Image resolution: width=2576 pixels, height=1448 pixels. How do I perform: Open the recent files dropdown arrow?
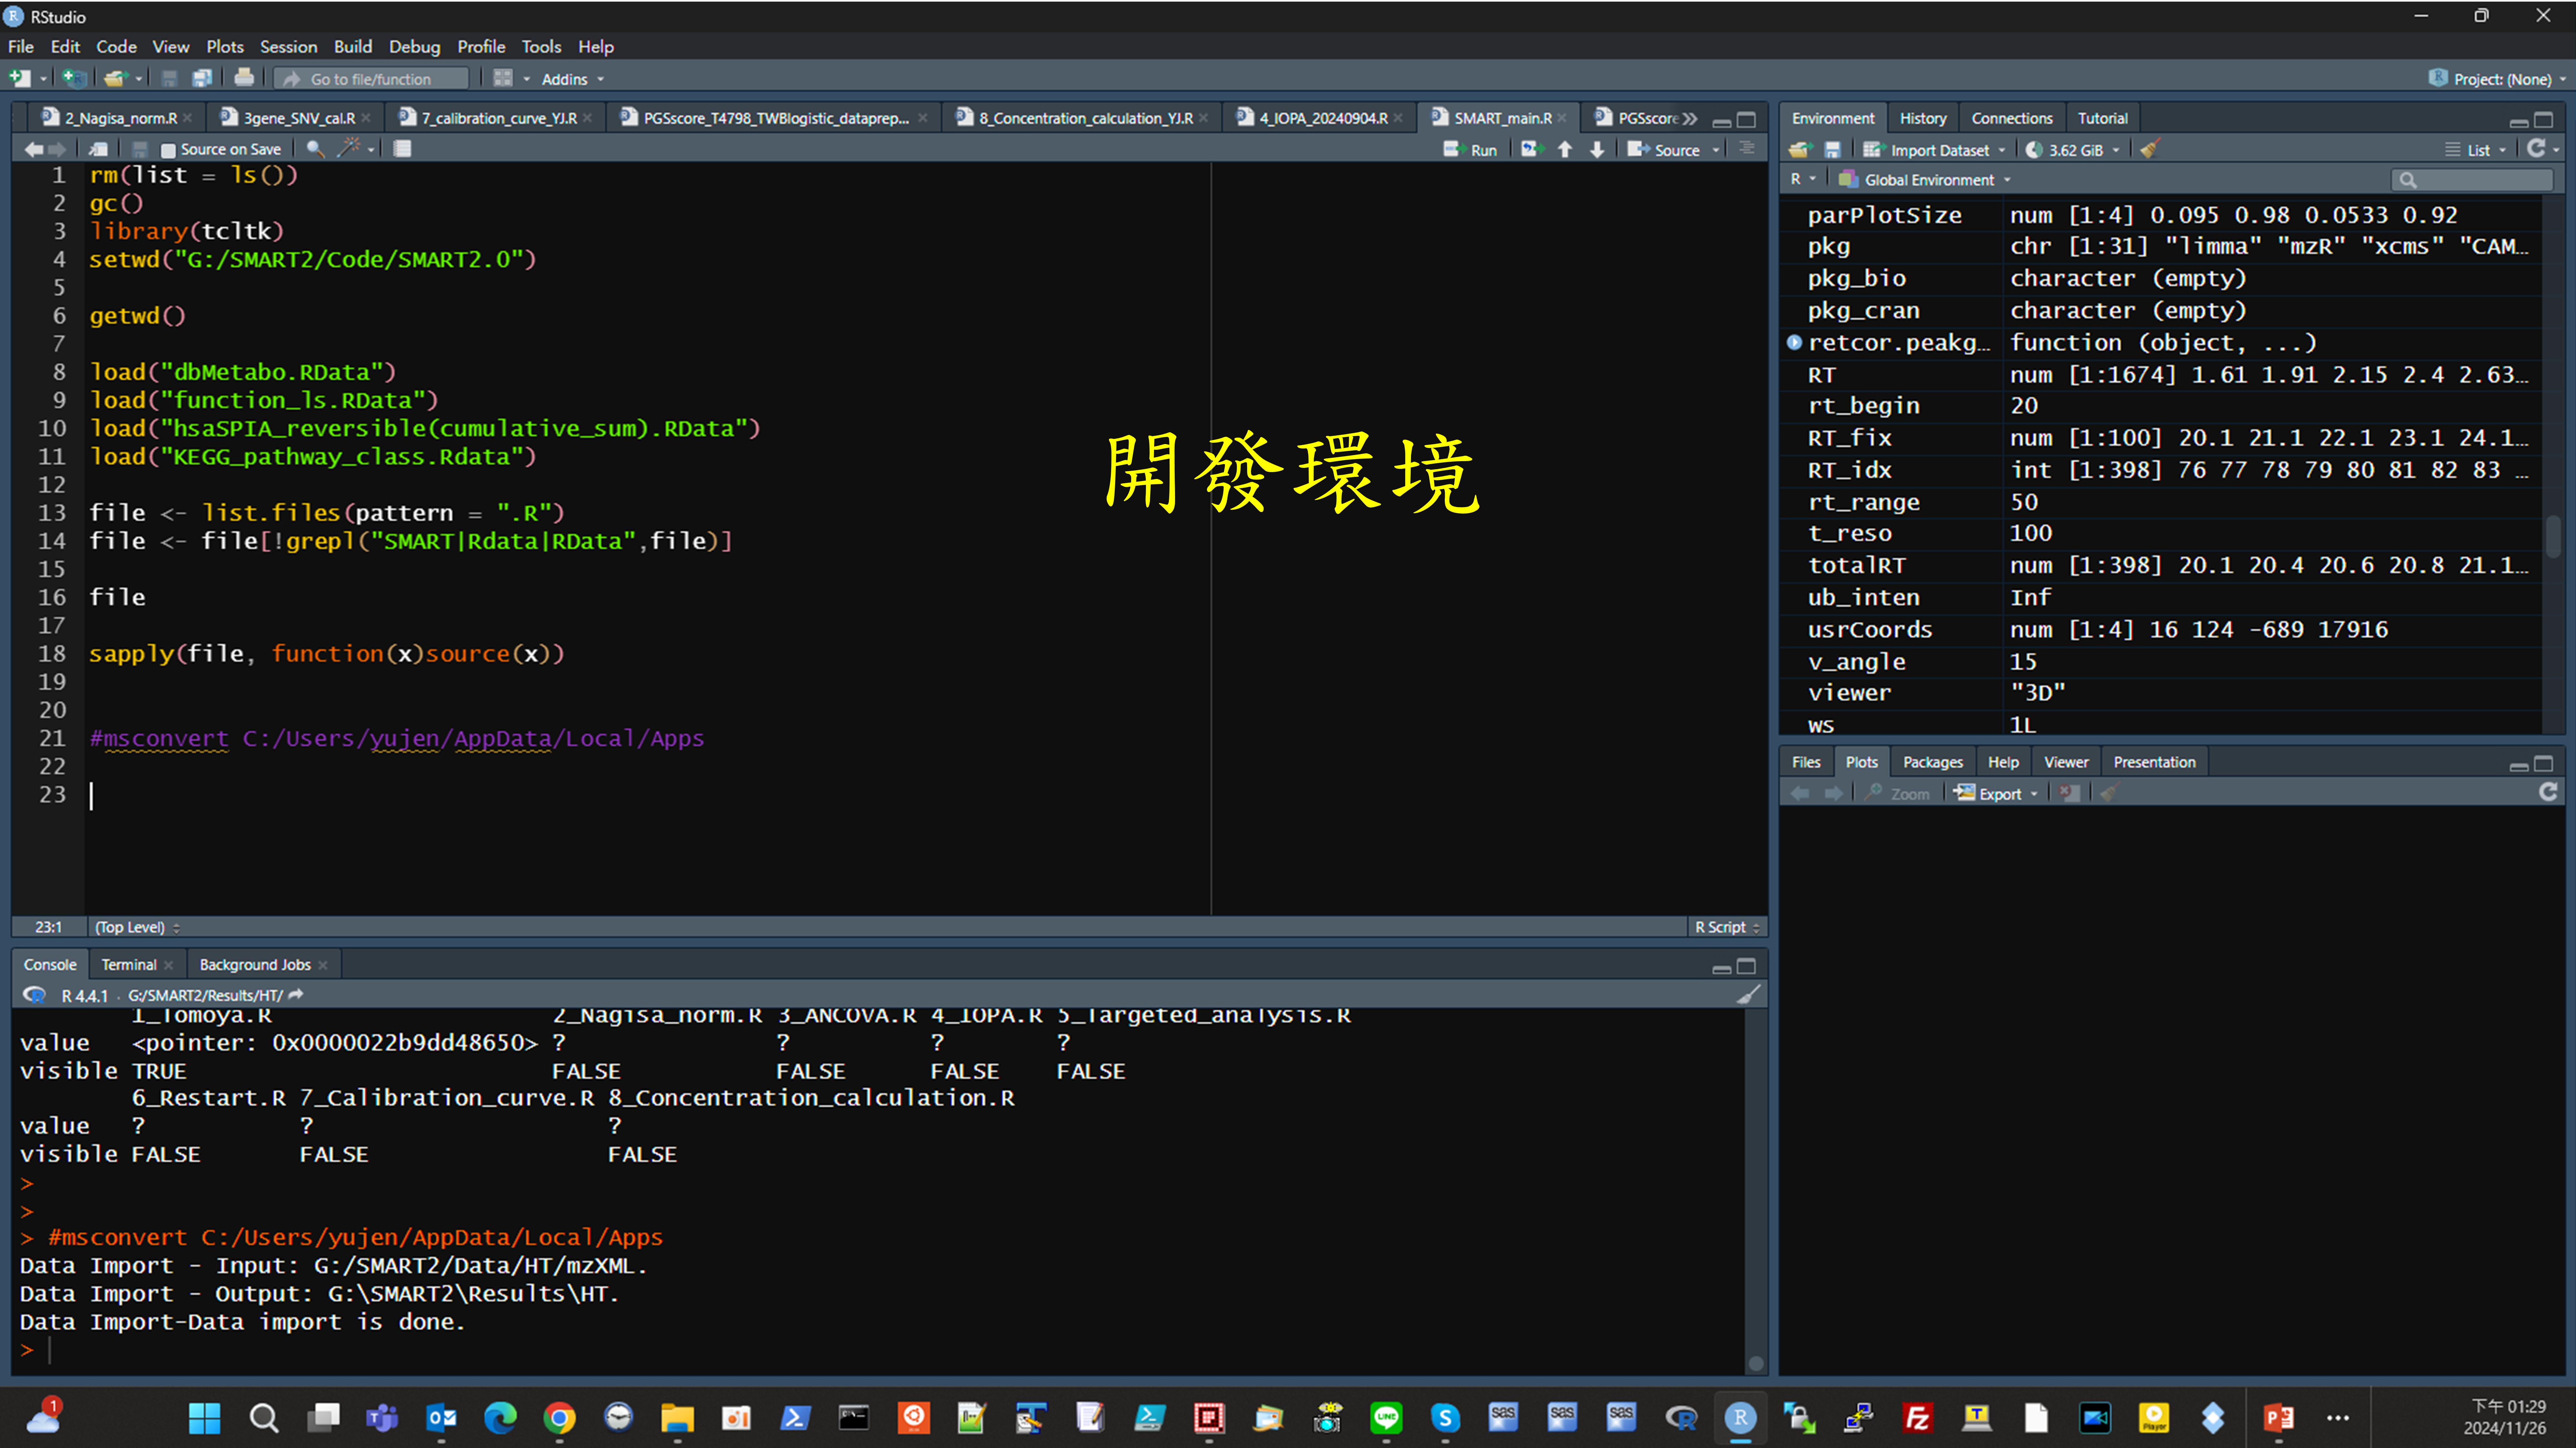[x=139, y=79]
